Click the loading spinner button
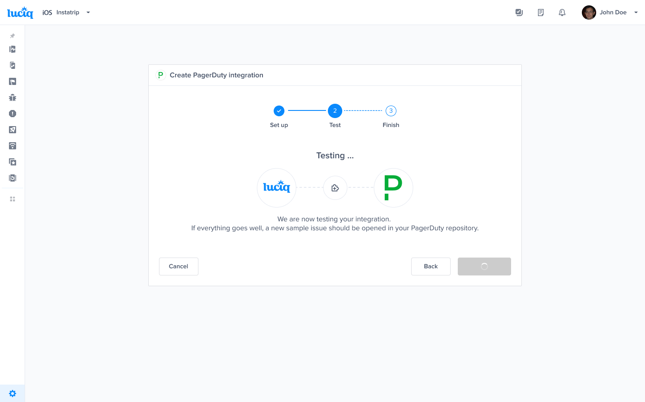Viewport: 645px width, 402px height. pos(484,267)
